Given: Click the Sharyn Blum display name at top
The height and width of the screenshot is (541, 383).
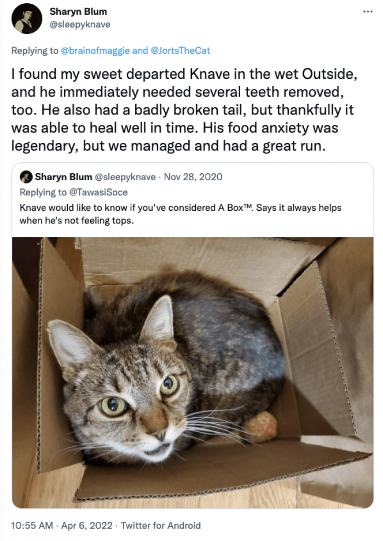Looking at the screenshot, I should 78,11.
